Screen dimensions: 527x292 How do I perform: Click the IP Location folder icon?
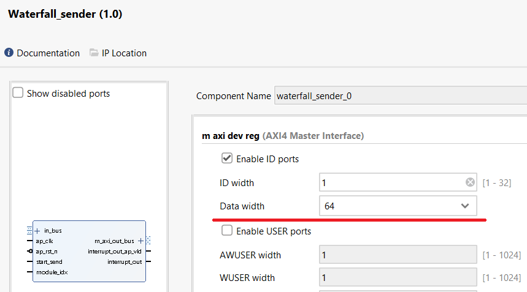pyautogui.click(x=94, y=53)
